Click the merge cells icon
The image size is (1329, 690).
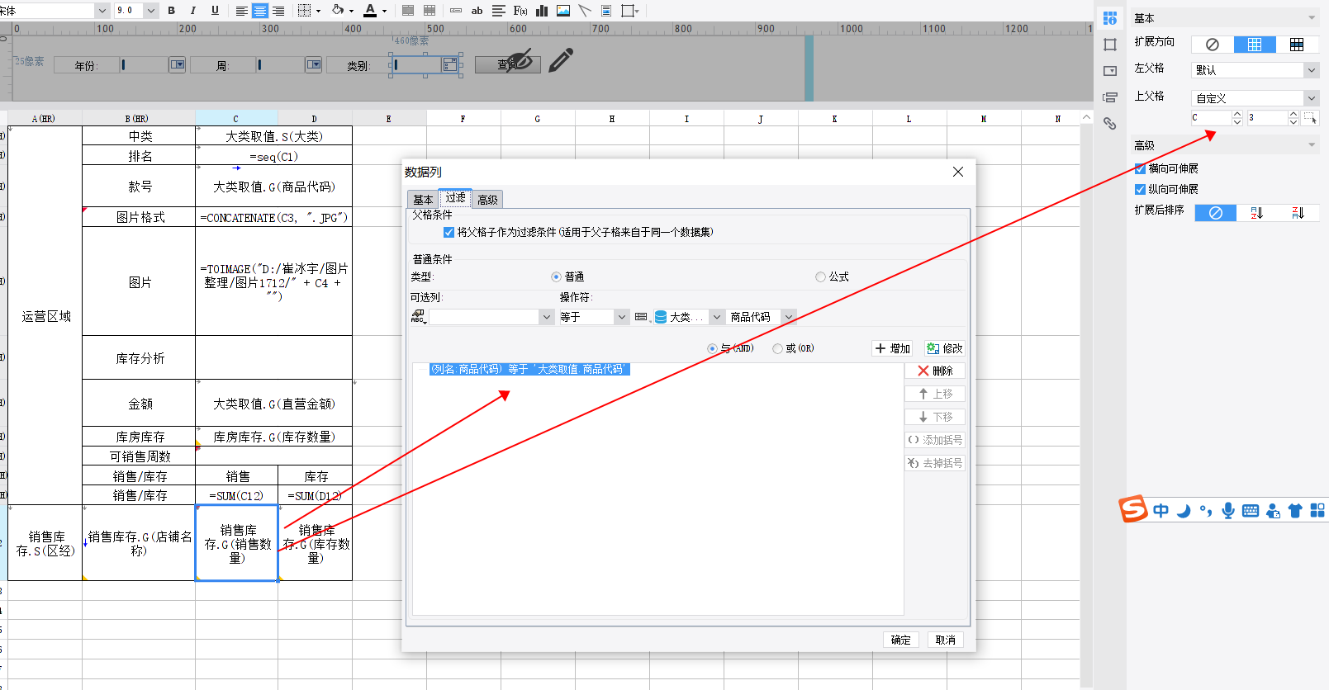coord(408,11)
